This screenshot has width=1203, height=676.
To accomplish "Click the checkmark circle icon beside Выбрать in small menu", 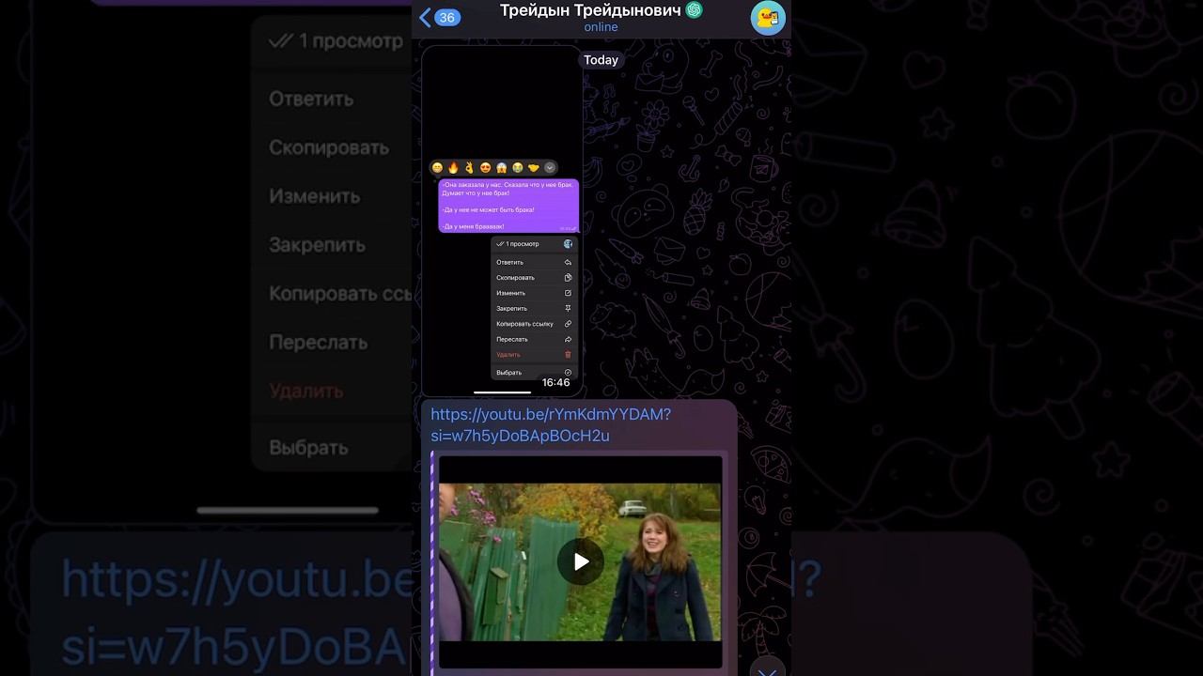I will [x=568, y=373].
